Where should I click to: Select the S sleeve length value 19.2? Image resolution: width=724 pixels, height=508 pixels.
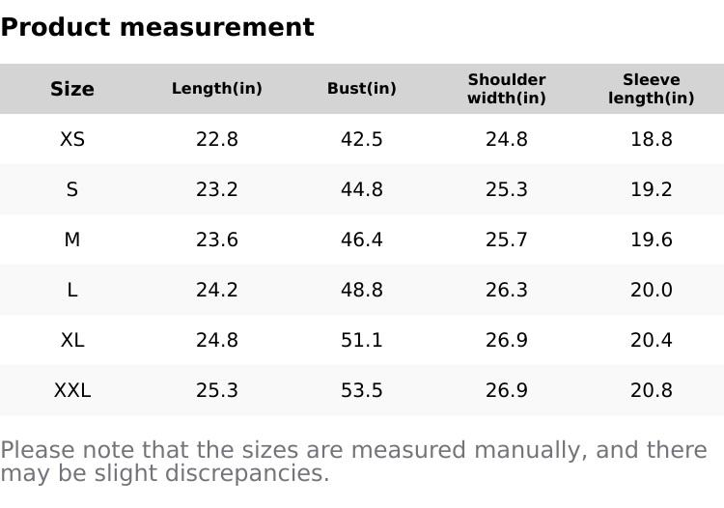[652, 189]
